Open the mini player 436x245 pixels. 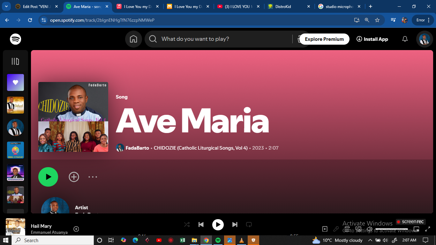[x=416, y=229]
